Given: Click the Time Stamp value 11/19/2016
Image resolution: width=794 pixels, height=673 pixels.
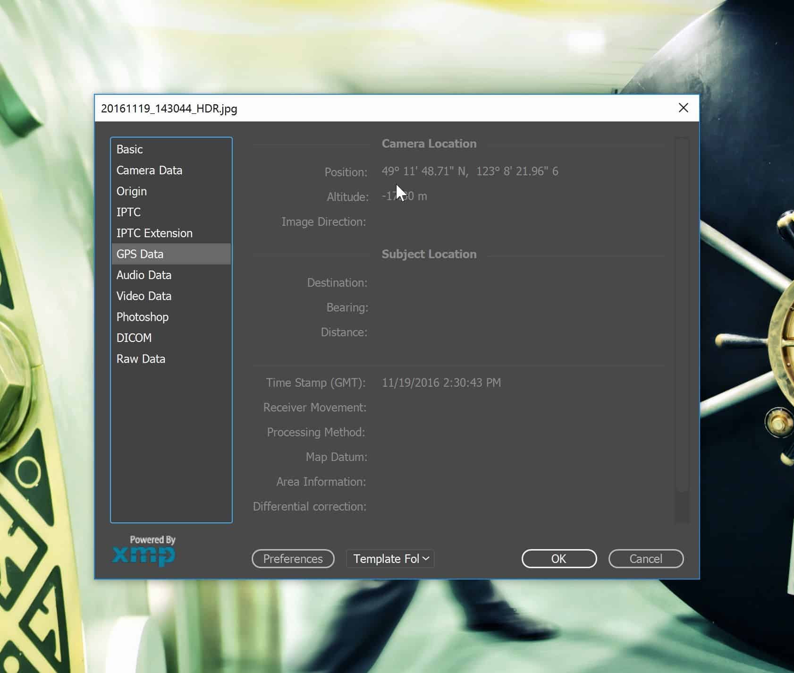Looking at the screenshot, I should (441, 383).
